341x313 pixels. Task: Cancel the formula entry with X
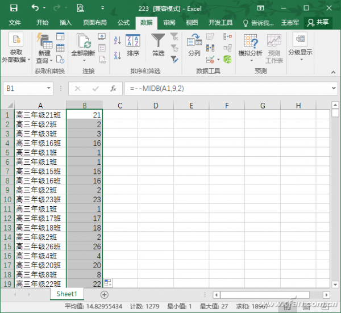coord(77,89)
